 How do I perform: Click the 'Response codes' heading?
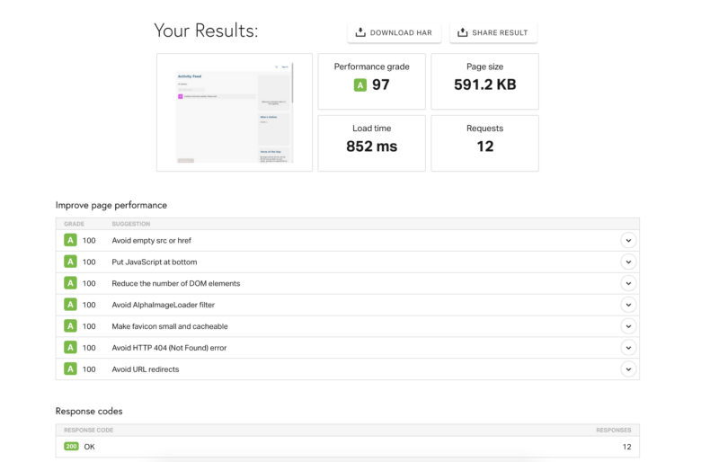click(89, 411)
